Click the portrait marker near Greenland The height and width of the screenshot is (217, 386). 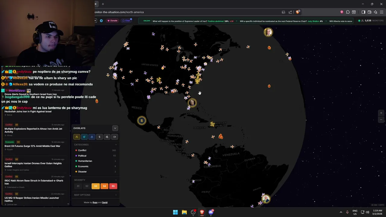click(x=268, y=32)
